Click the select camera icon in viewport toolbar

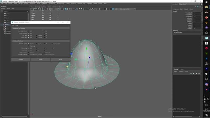(32, 9)
